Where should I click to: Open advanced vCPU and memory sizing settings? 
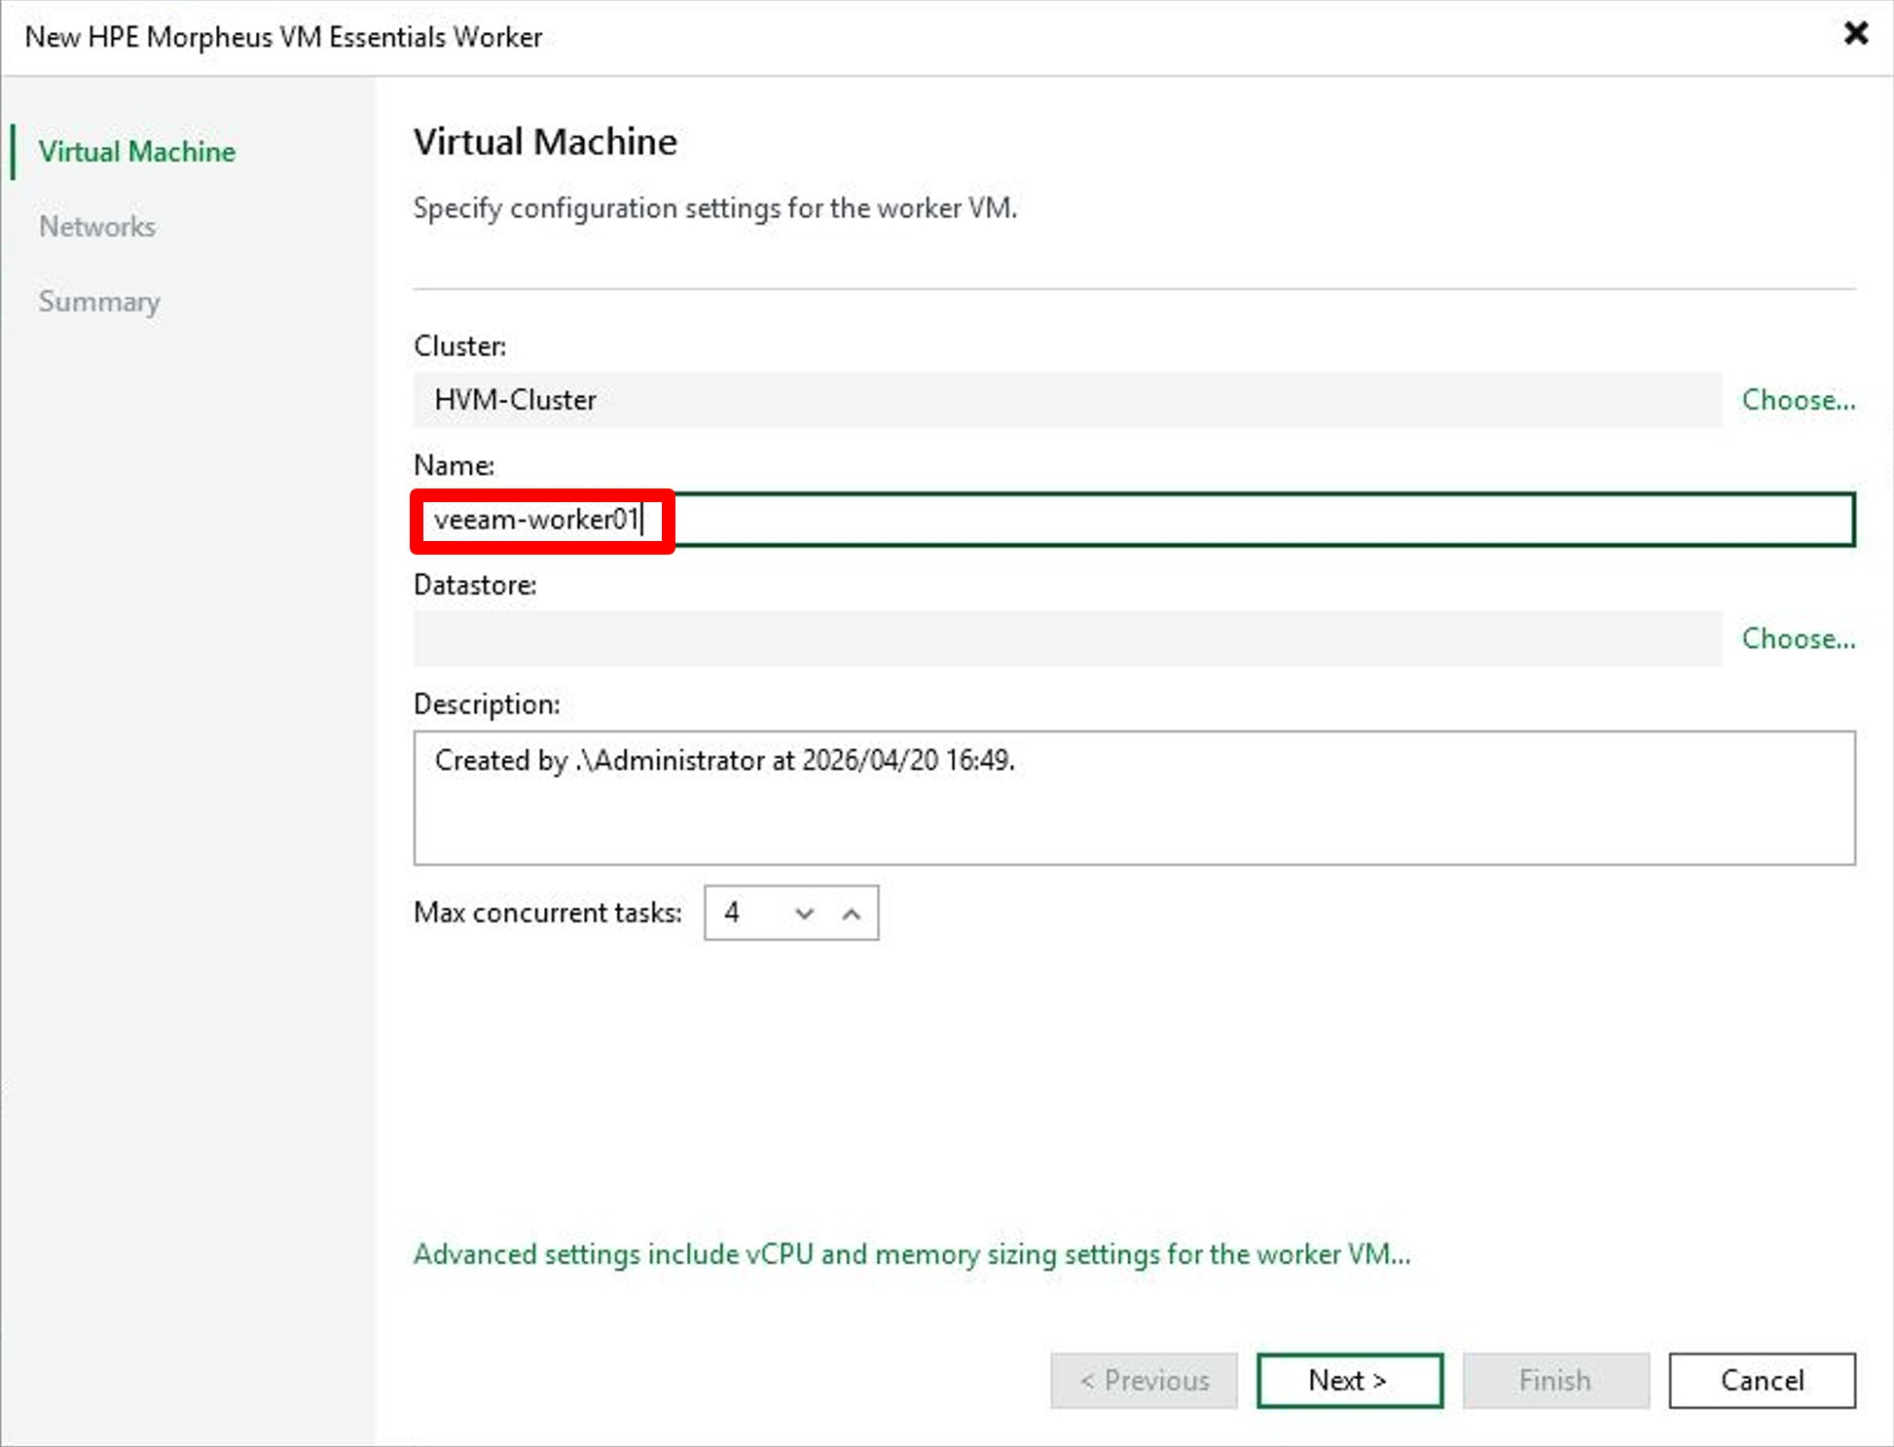912,1253
